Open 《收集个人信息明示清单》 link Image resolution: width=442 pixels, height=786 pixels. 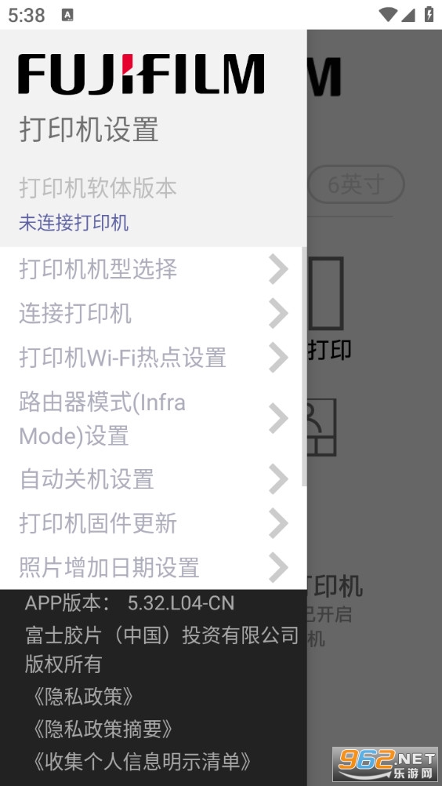point(142,762)
